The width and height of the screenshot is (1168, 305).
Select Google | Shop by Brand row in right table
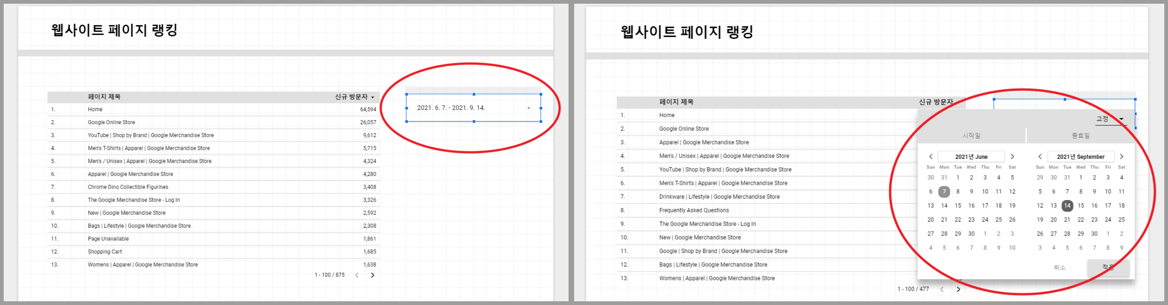(767, 251)
